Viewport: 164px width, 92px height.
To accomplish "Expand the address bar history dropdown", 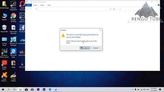I will point(110,9).
